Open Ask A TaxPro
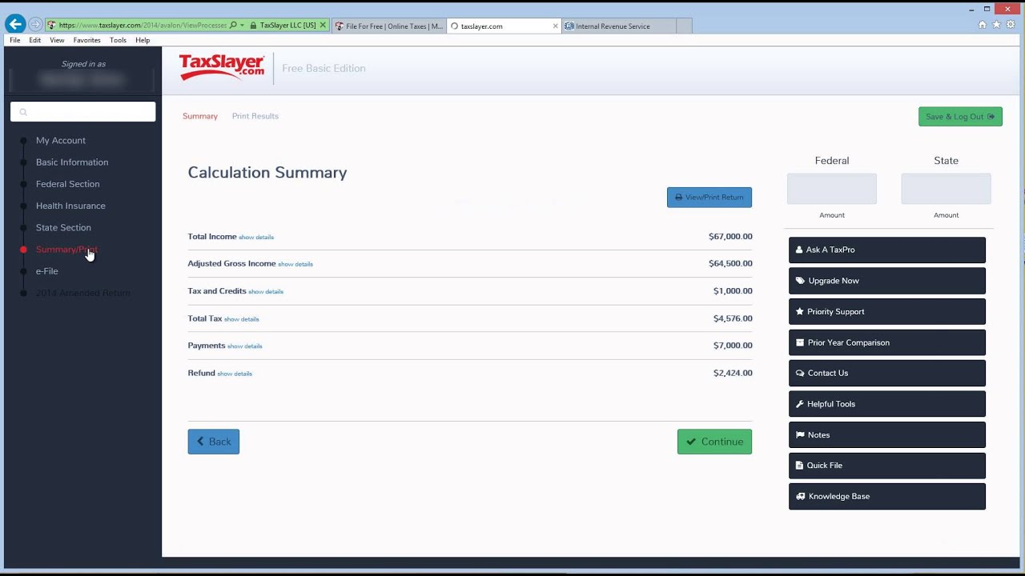Viewport: 1025px width, 576px height. [x=887, y=250]
